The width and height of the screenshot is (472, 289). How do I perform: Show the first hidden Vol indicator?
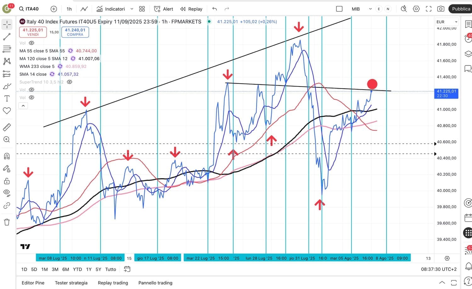coord(31,43)
